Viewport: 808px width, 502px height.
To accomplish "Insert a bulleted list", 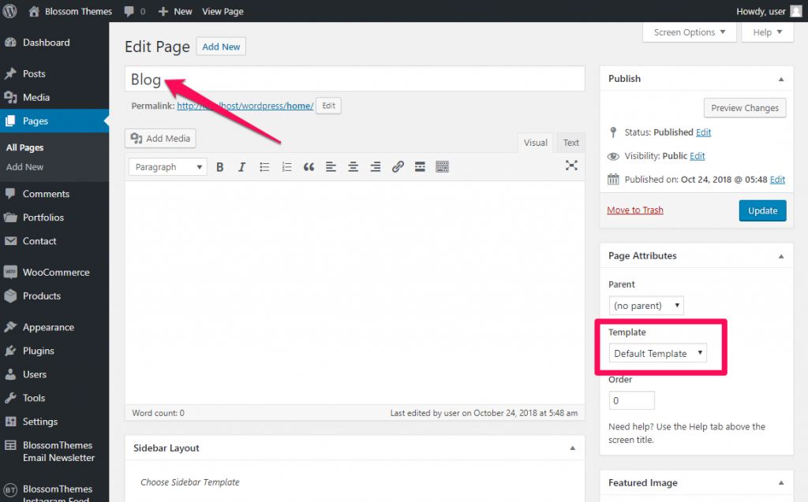I will (x=264, y=166).
